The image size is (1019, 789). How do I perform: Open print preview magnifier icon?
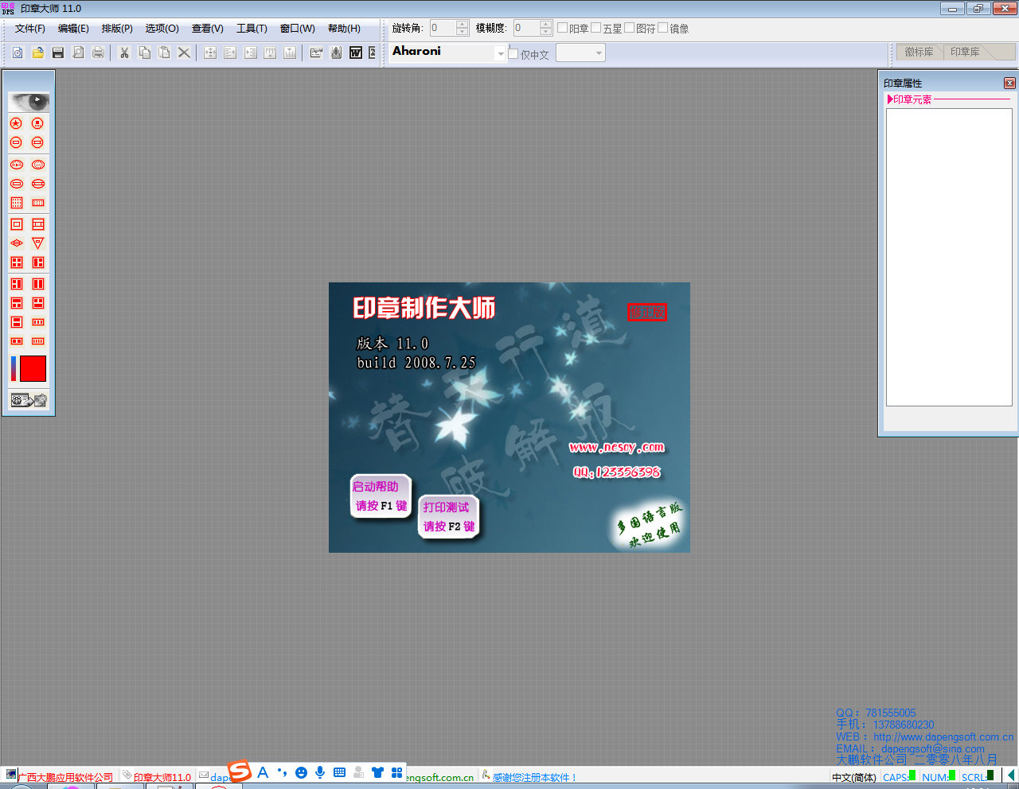tap(78, 52)
